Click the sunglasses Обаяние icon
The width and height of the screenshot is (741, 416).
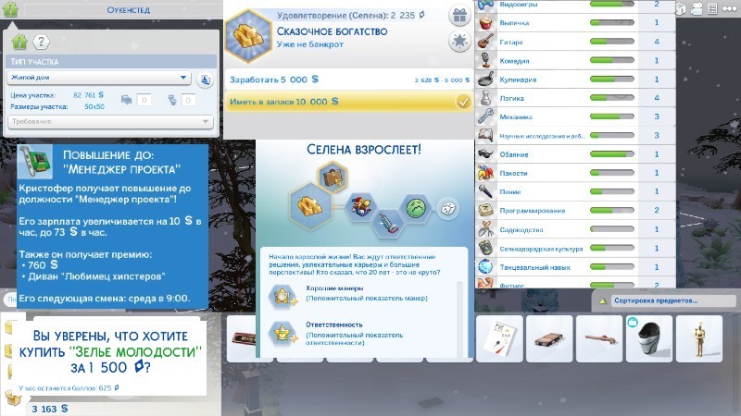click(485, 154)
